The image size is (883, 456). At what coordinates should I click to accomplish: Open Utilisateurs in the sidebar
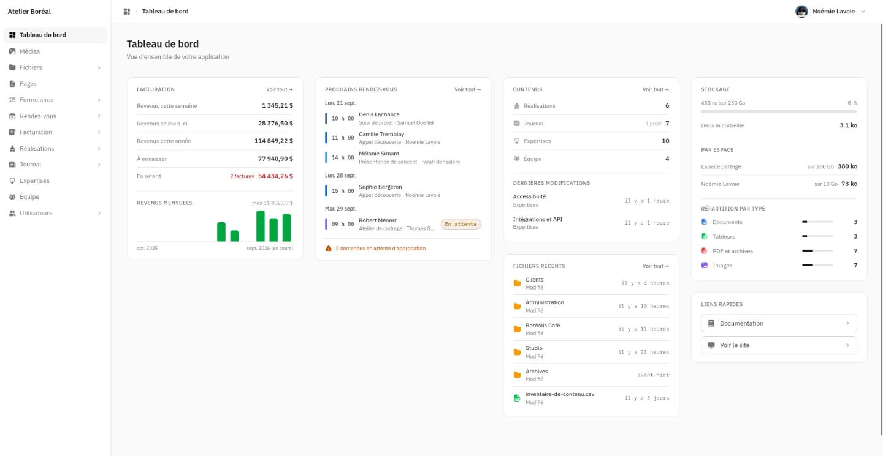[55, 214]
